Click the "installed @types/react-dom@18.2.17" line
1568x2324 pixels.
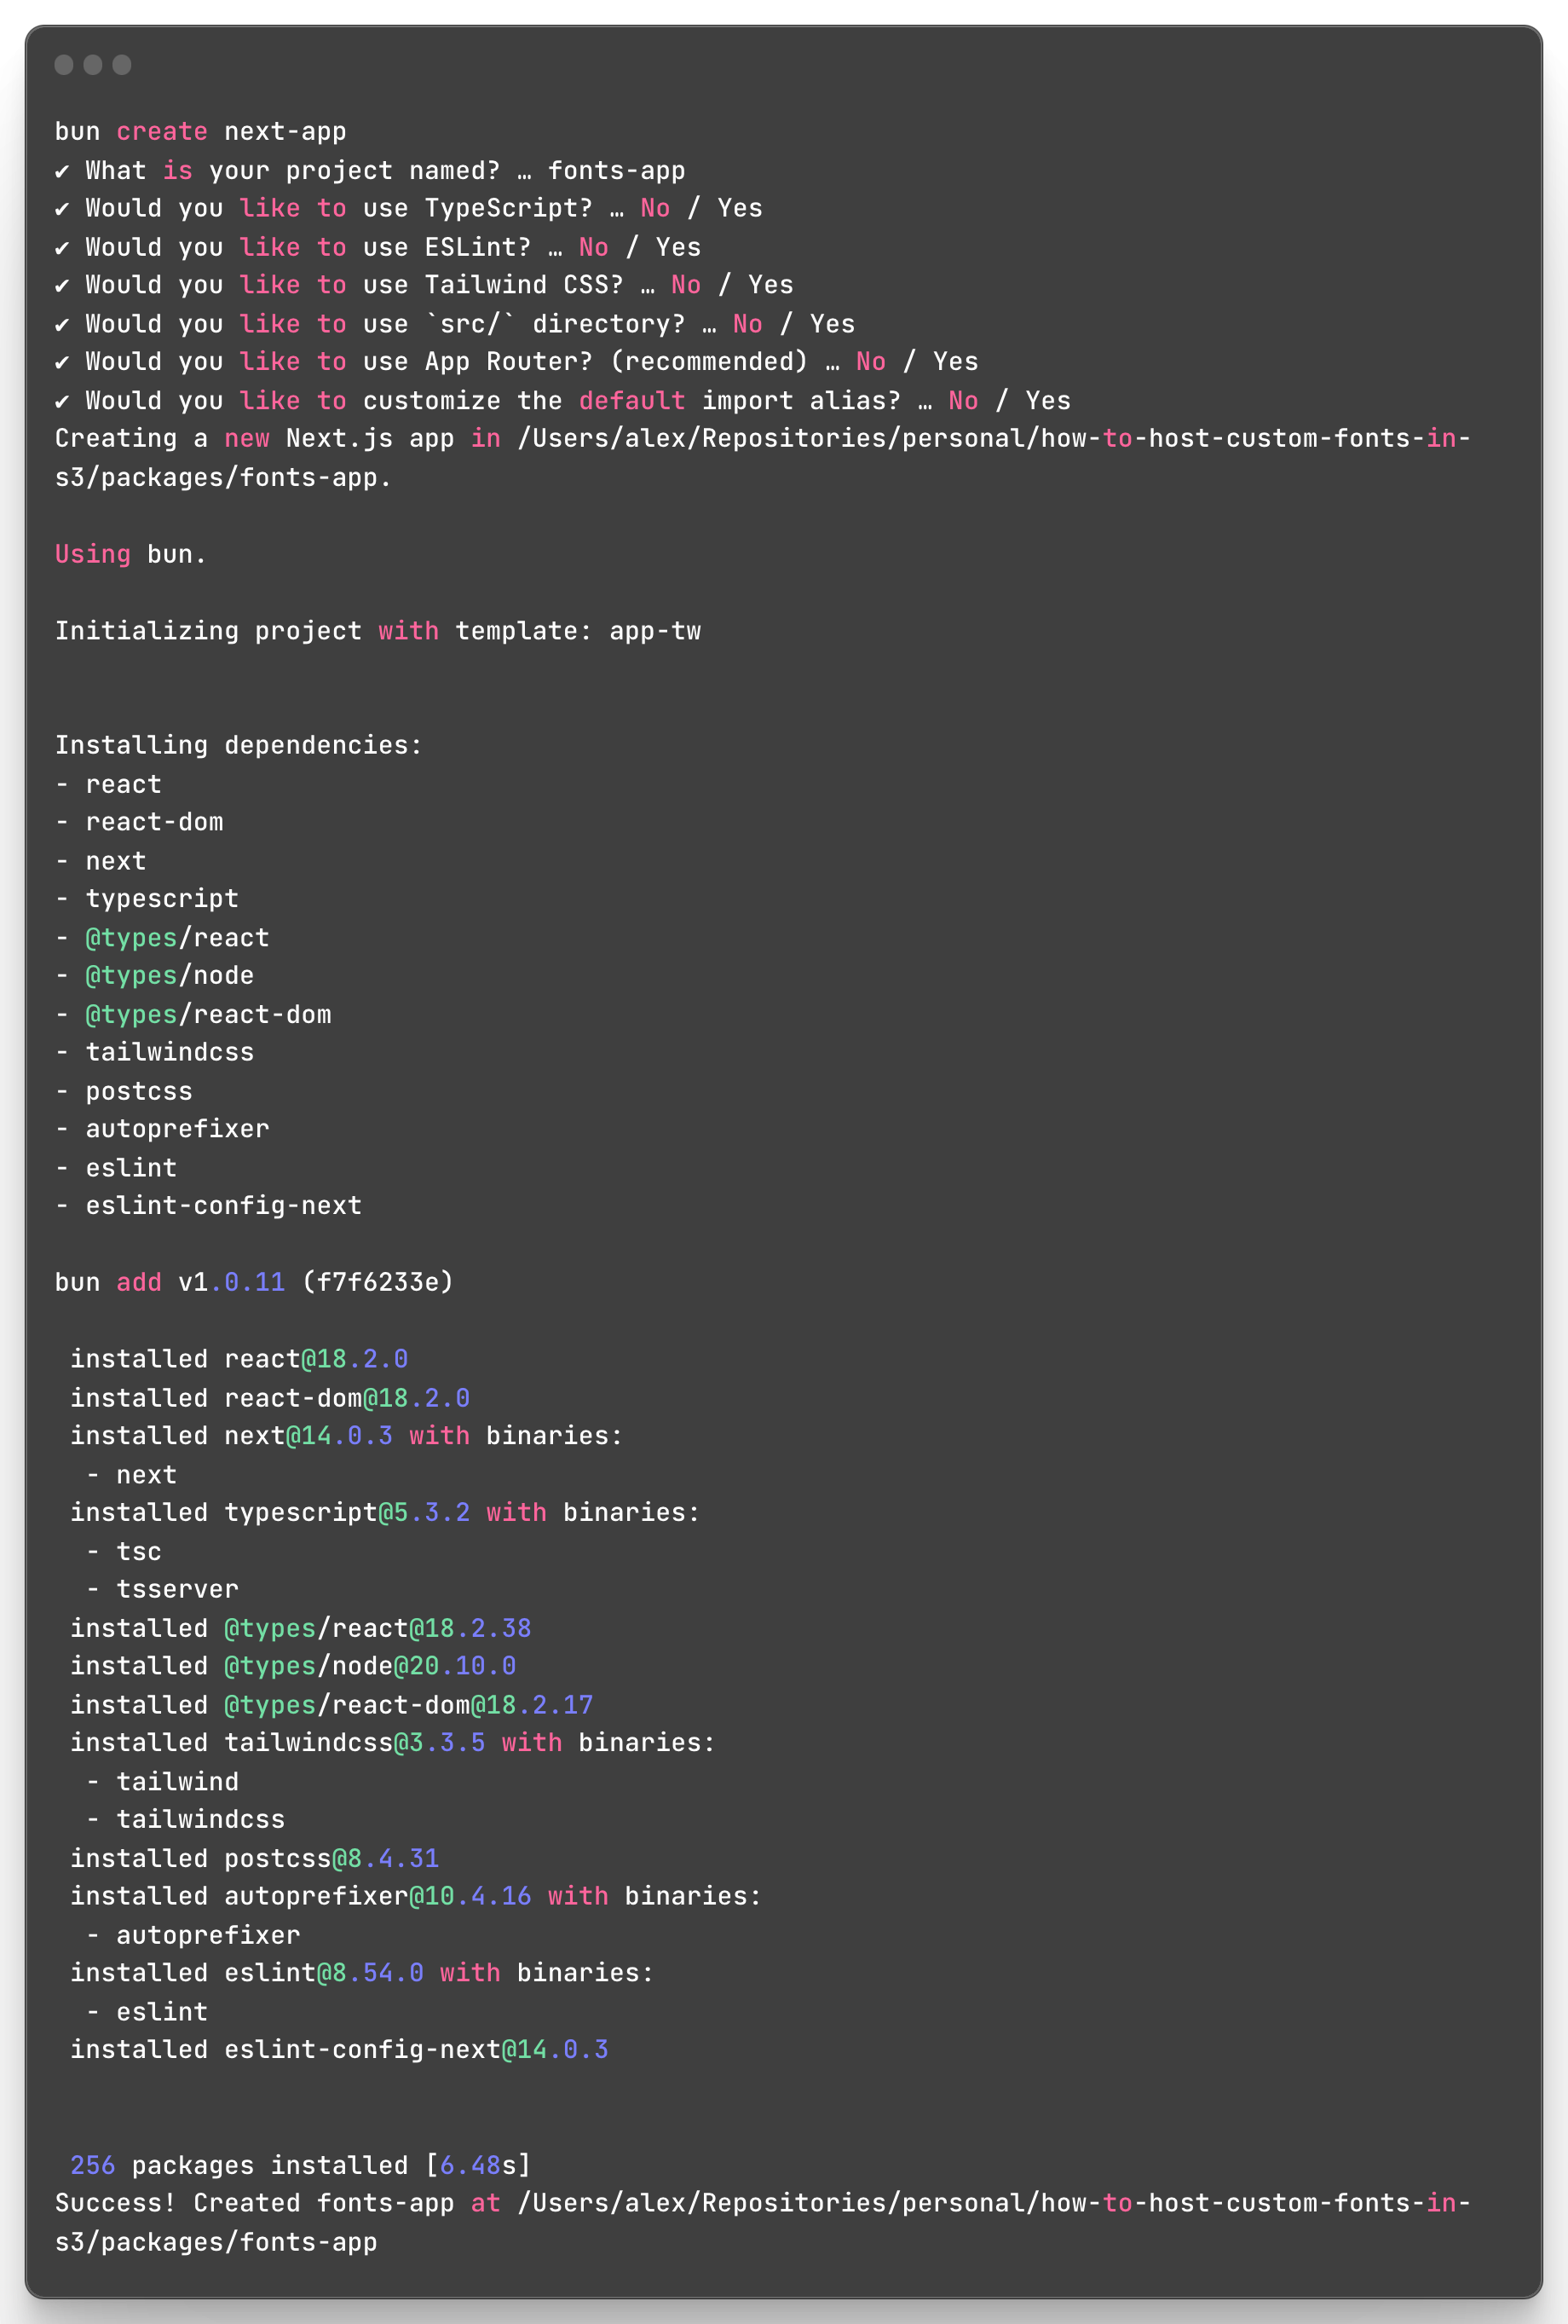pos(331,1705)
